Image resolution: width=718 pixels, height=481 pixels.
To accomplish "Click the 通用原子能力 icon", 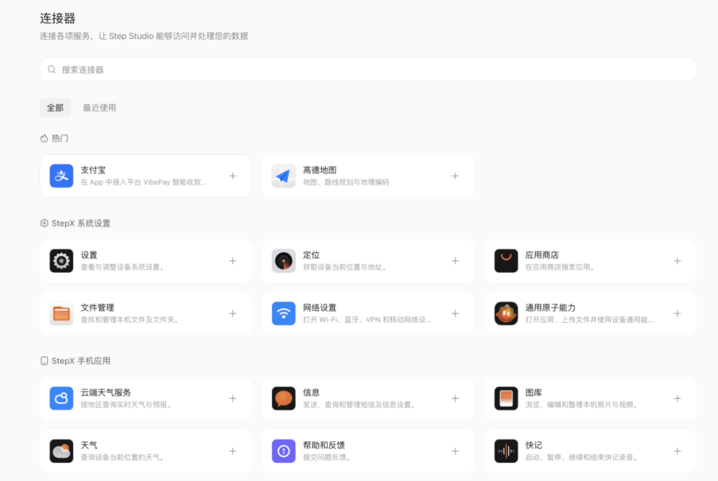I will pyautogui.click(x=506, y=314).
